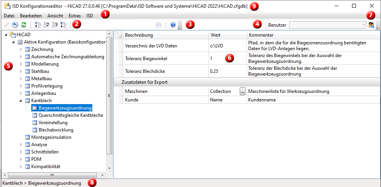Select Querschnittsgleiche Kantbleche tree item

coord(71,115)
